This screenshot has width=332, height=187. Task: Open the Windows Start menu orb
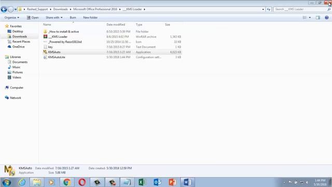(7, 182)
